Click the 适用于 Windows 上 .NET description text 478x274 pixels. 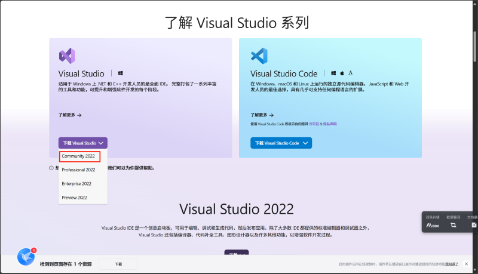click(x=137, y=87)
